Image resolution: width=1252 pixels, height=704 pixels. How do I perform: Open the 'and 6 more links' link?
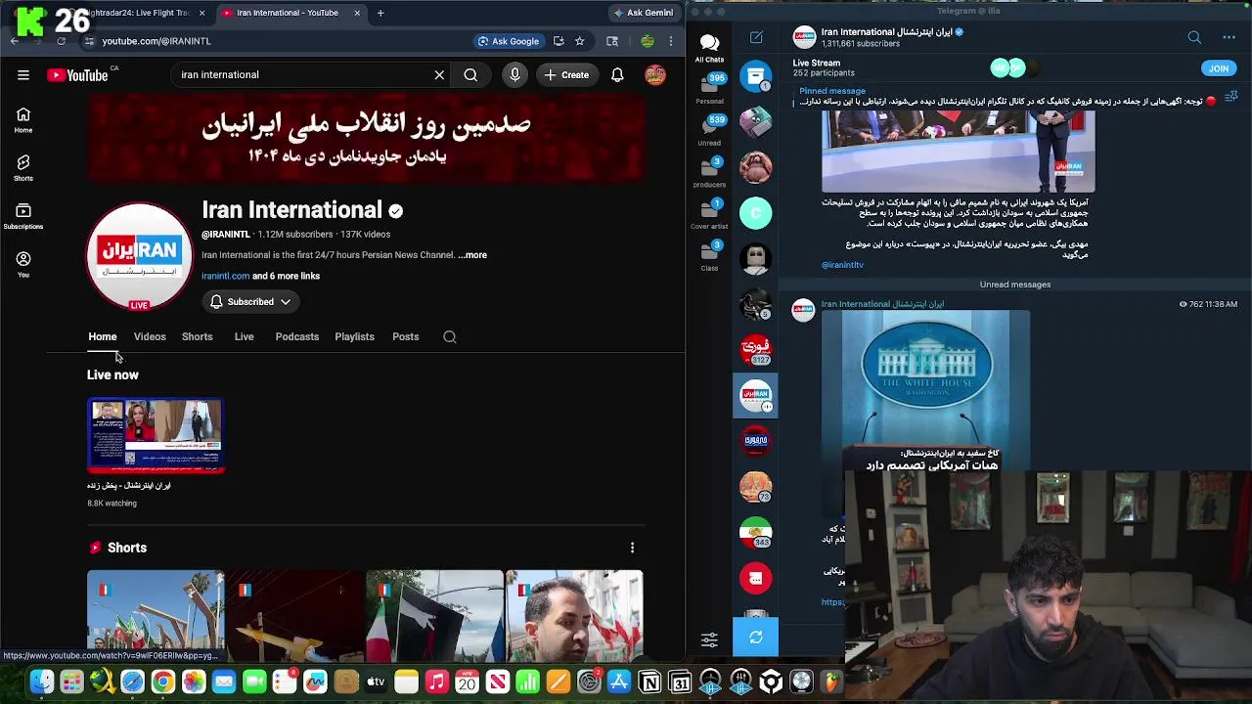click(286, 277)
